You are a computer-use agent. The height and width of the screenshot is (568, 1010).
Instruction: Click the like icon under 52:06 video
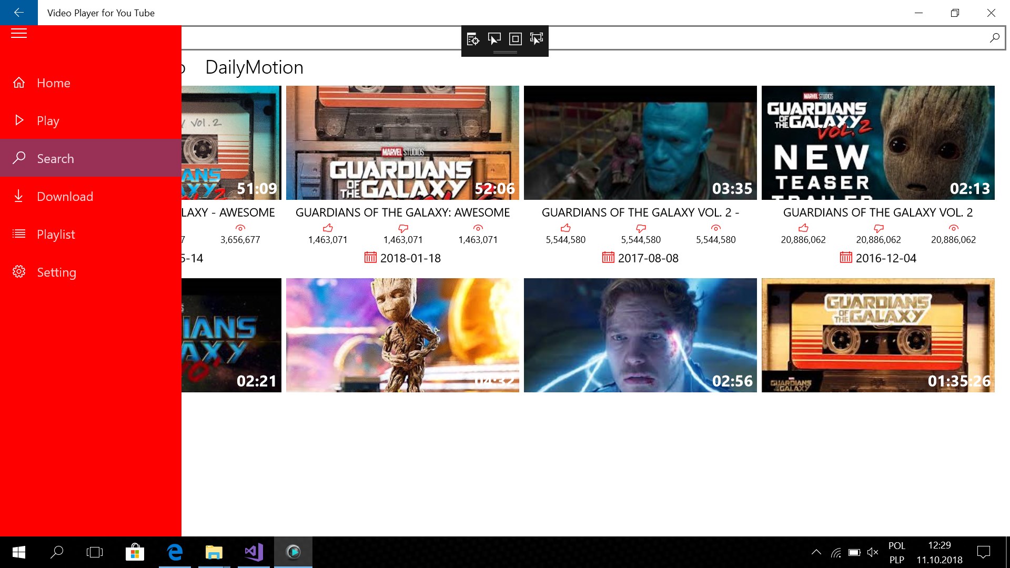(328, 228)
